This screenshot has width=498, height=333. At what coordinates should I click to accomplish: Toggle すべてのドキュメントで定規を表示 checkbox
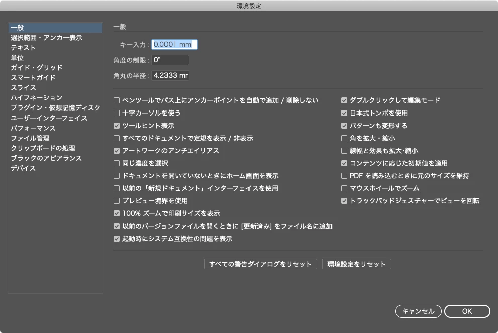(x=117, y=138)
